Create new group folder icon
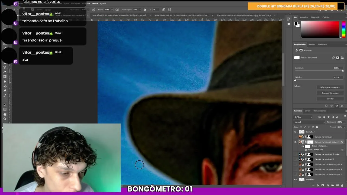 (x=333, y=186)
